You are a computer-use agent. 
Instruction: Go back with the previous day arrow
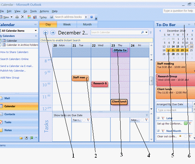(x=45, y=33)
